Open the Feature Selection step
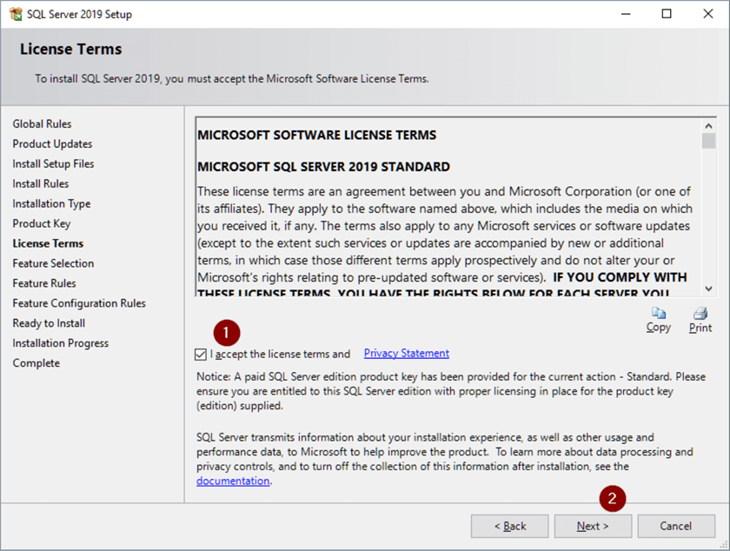 [53, 264]
